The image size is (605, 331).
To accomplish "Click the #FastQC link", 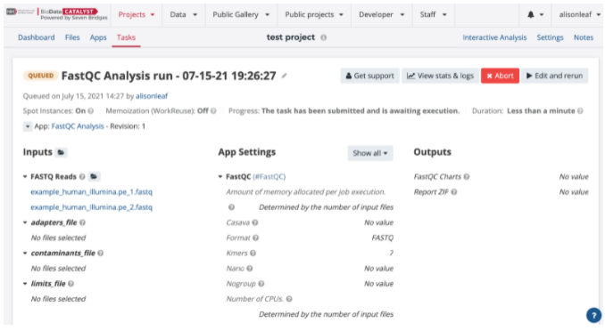I will [269, 177].
